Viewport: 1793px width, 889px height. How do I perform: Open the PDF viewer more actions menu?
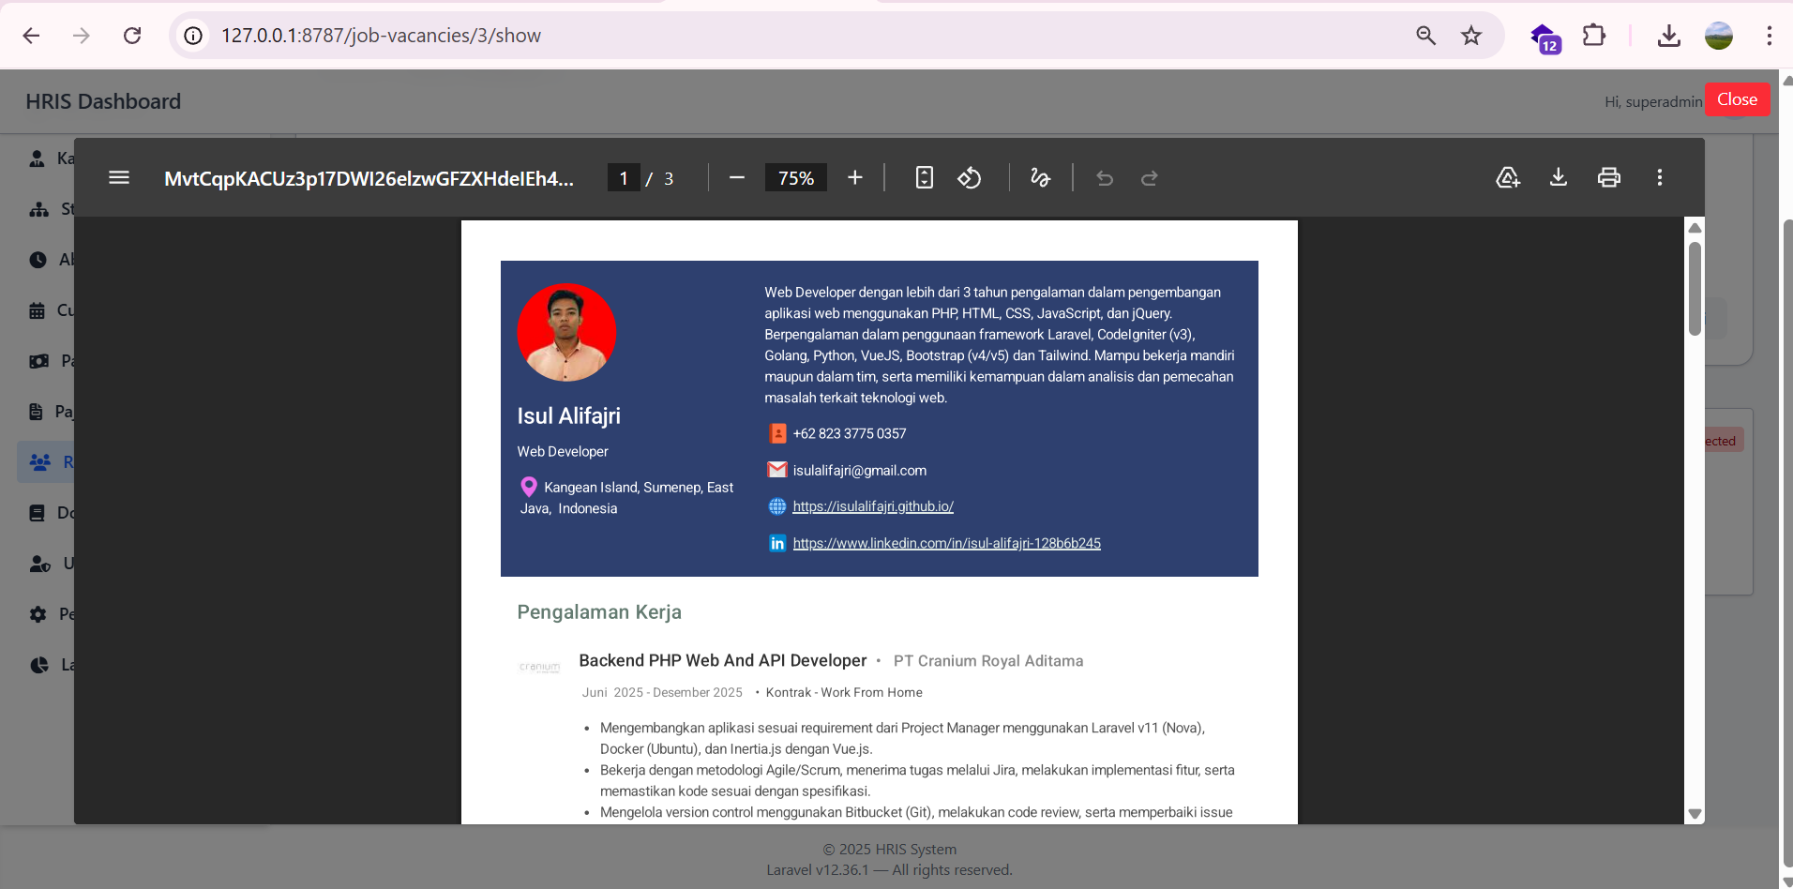point(1659,178)
